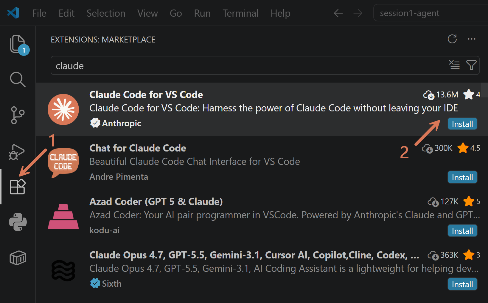Install the Sixth Claude Opus 4.7 extension
Screen dimensions: 488x303
pyautogui.click(x=462, y=284)
